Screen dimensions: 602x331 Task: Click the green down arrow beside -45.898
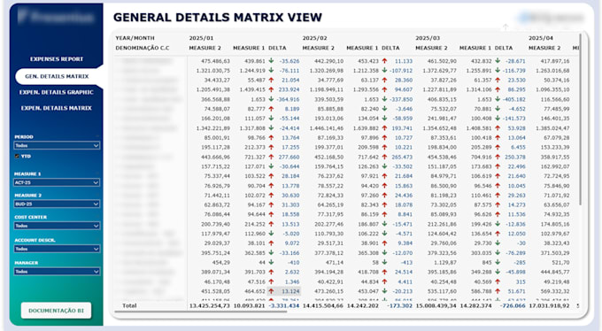pos(498,272)
